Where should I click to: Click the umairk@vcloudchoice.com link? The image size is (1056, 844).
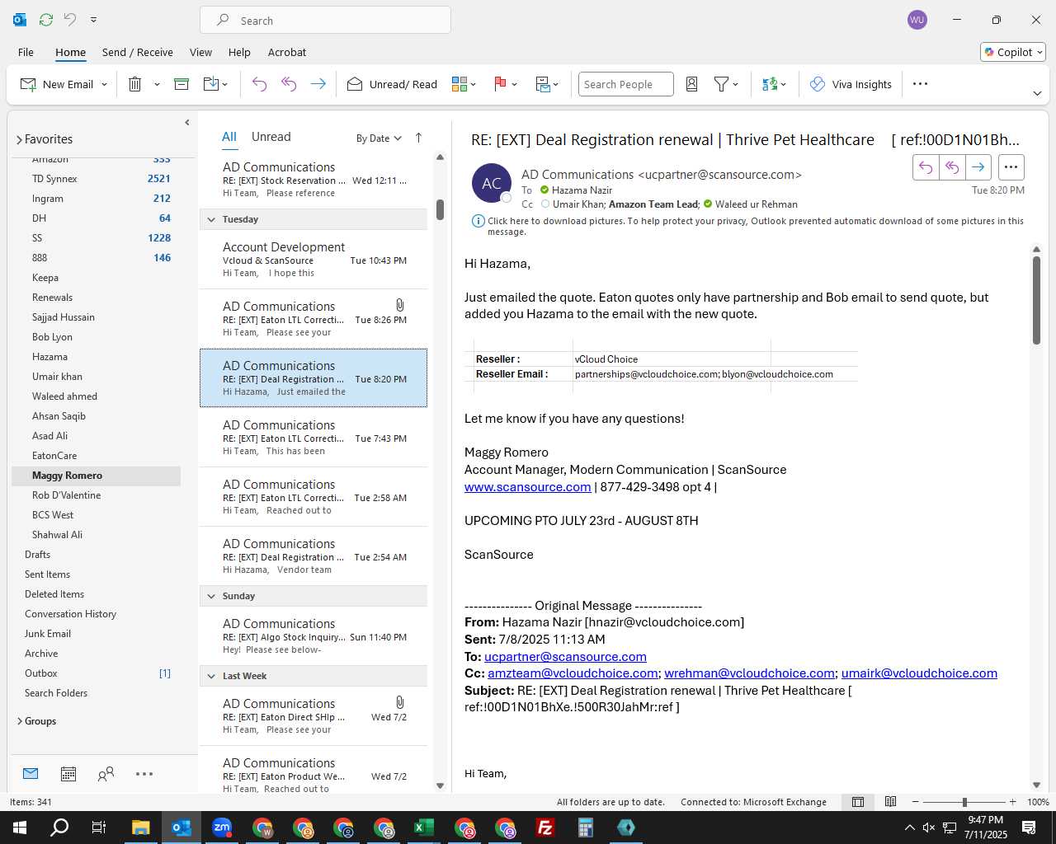coord(919,673)
